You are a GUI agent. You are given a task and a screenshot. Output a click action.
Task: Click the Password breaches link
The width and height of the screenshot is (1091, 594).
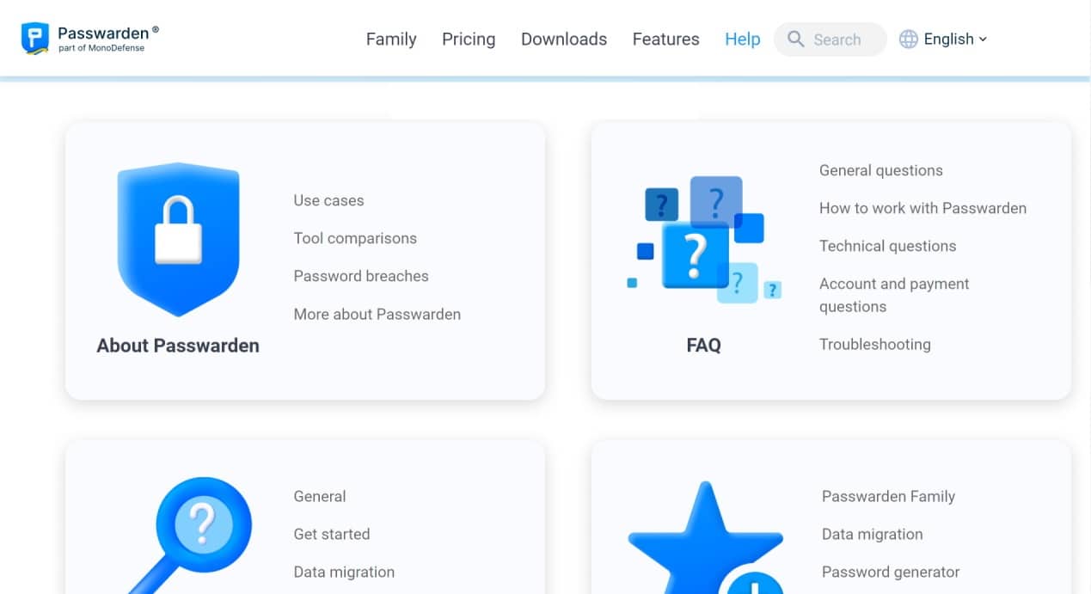coord(360,276)
